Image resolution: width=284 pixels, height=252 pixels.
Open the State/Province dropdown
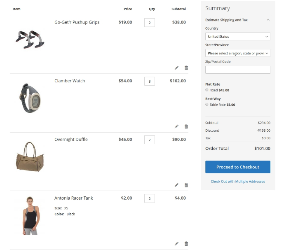point(237,53)
